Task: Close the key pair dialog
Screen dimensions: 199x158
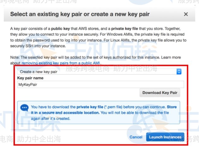Action: (186, 14)
